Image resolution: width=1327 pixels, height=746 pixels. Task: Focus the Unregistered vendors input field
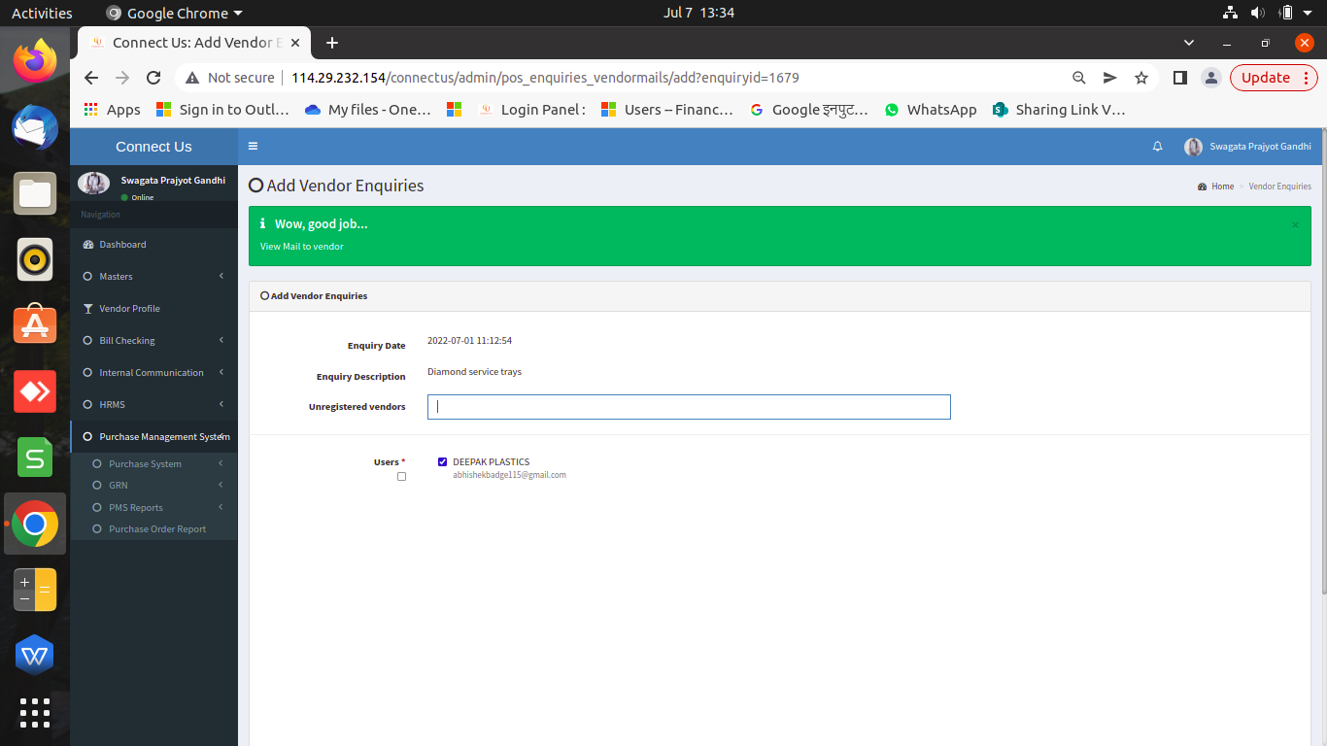pyautogui.click(x=689, y=407)
